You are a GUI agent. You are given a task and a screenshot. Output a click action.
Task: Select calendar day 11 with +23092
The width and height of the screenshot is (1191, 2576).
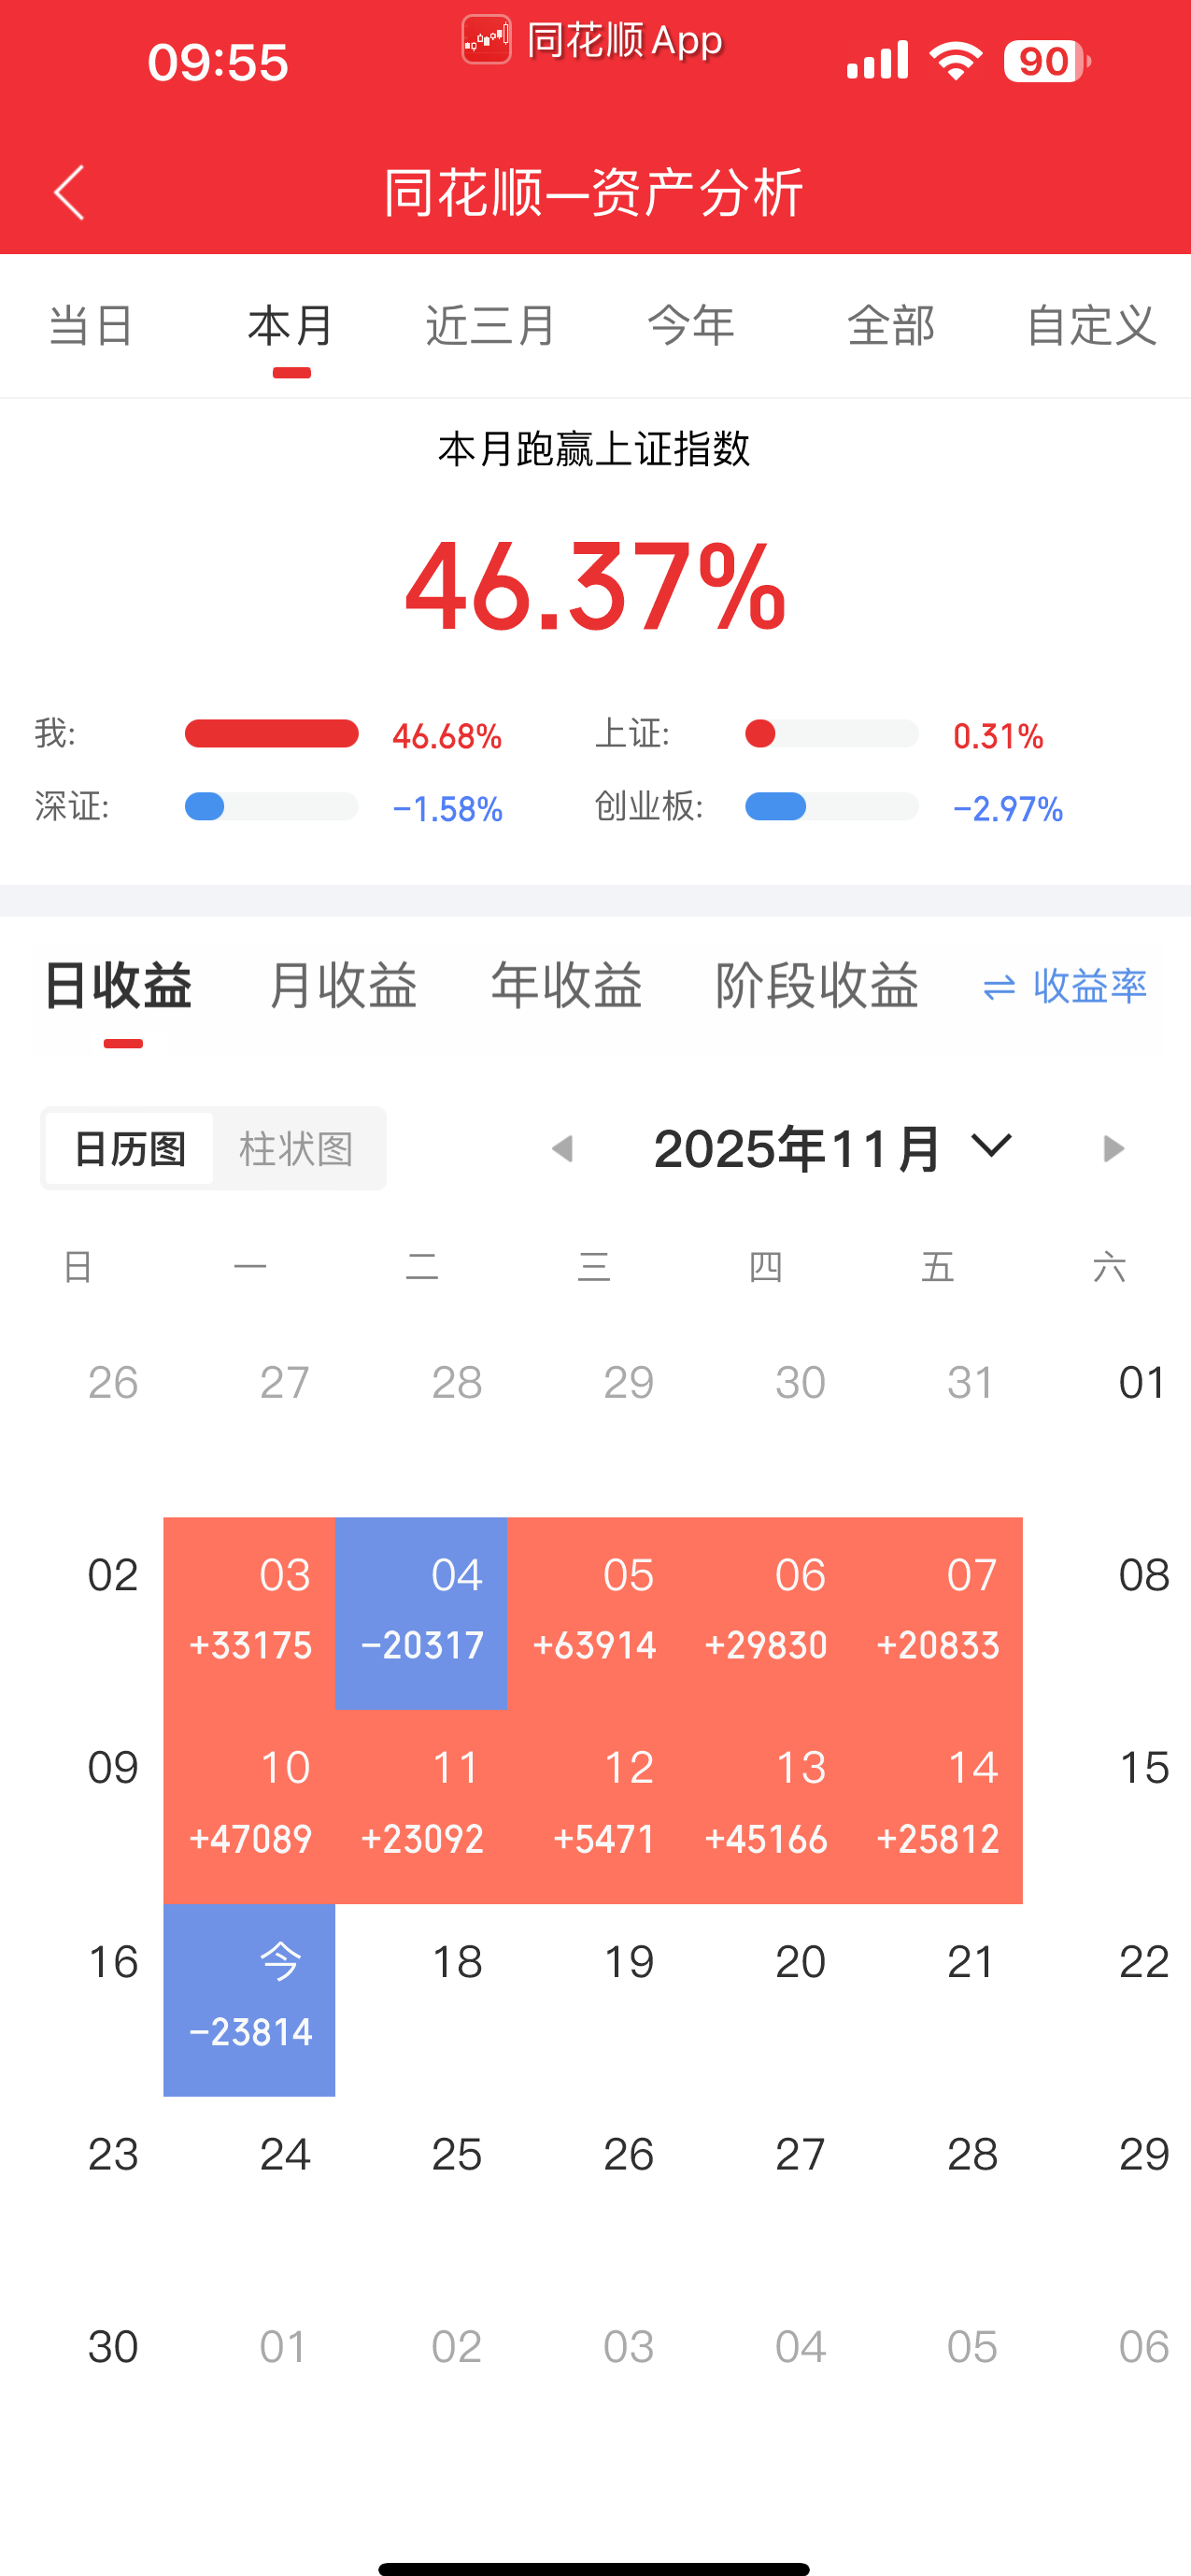[421, 1806]
